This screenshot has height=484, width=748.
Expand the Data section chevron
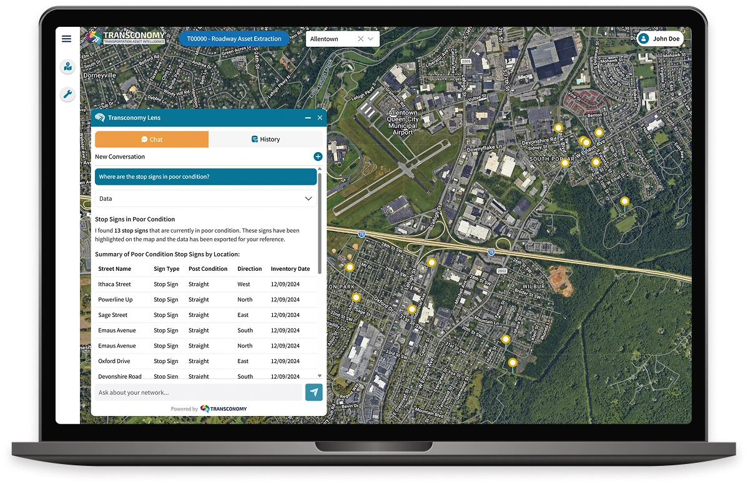pos(308,198)
